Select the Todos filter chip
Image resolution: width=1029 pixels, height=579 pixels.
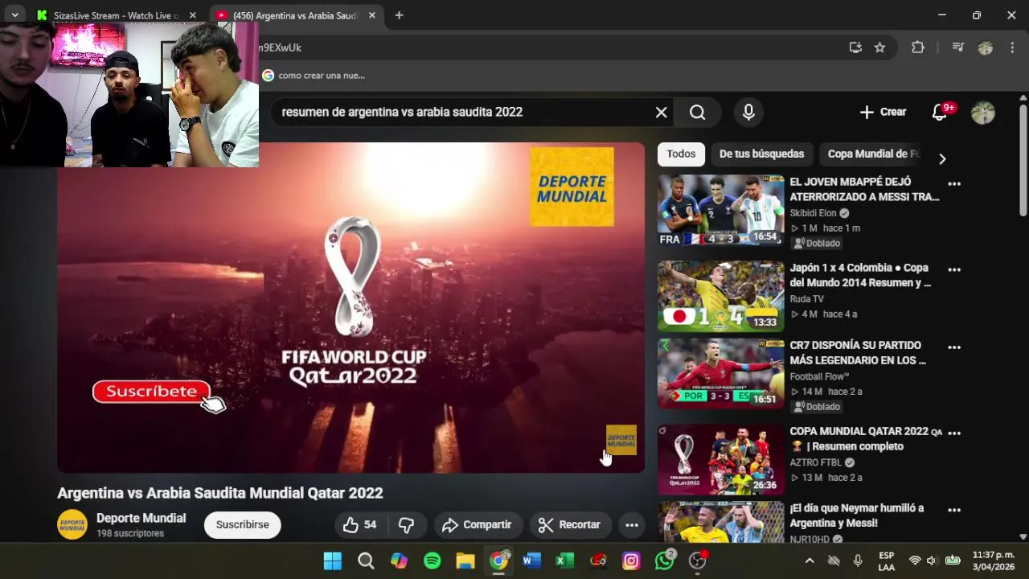point(681,154)
